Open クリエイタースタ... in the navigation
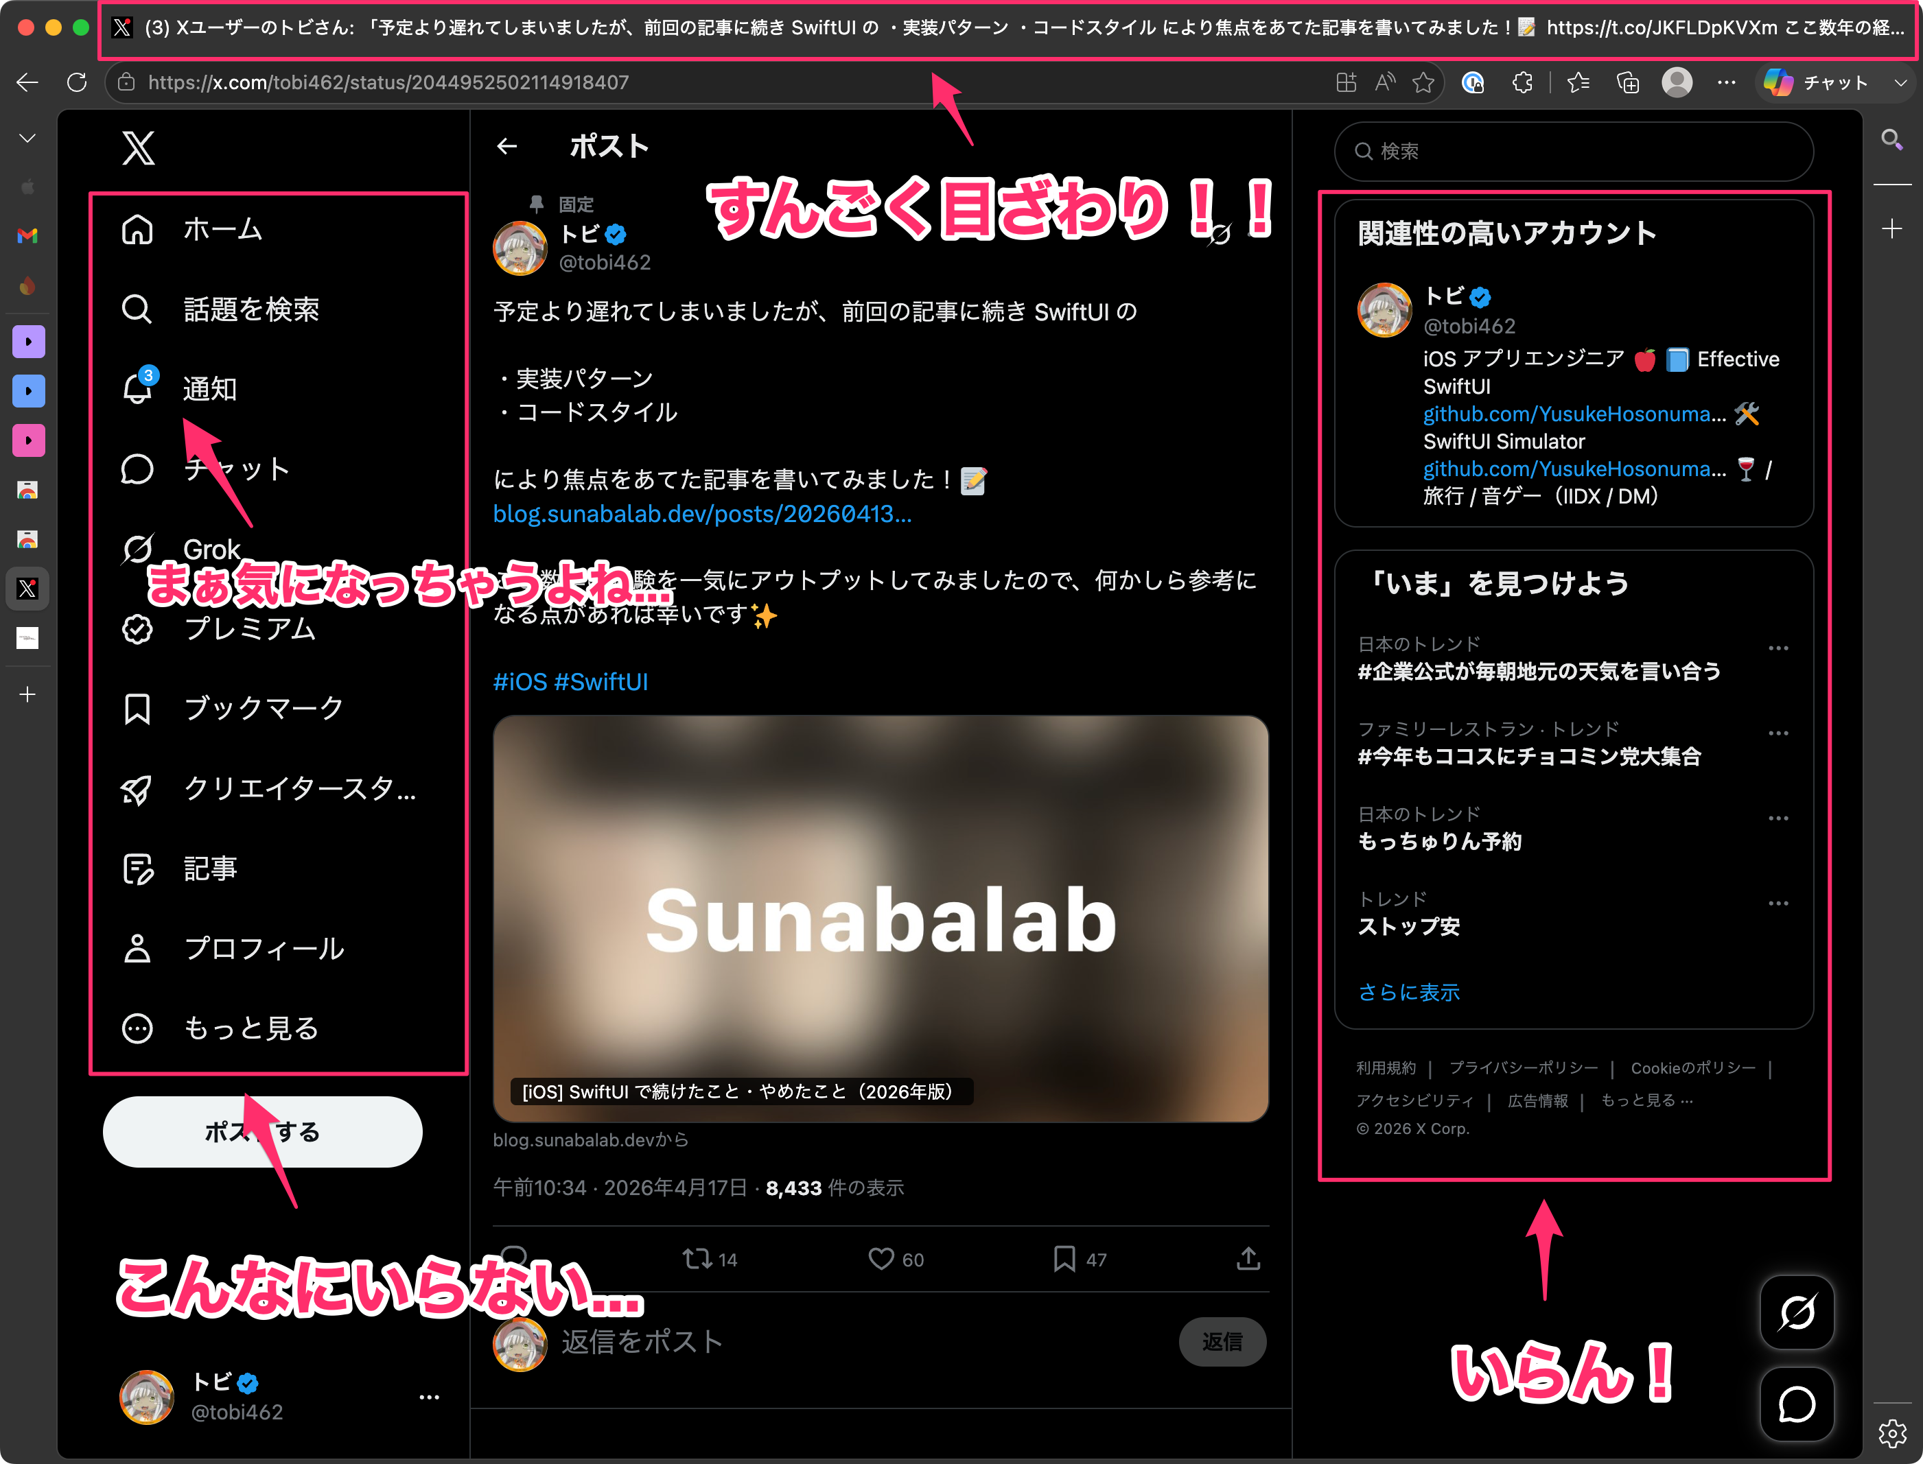Image resolution: width=1923 pixels, height=1464 pixels. [268, 789]
